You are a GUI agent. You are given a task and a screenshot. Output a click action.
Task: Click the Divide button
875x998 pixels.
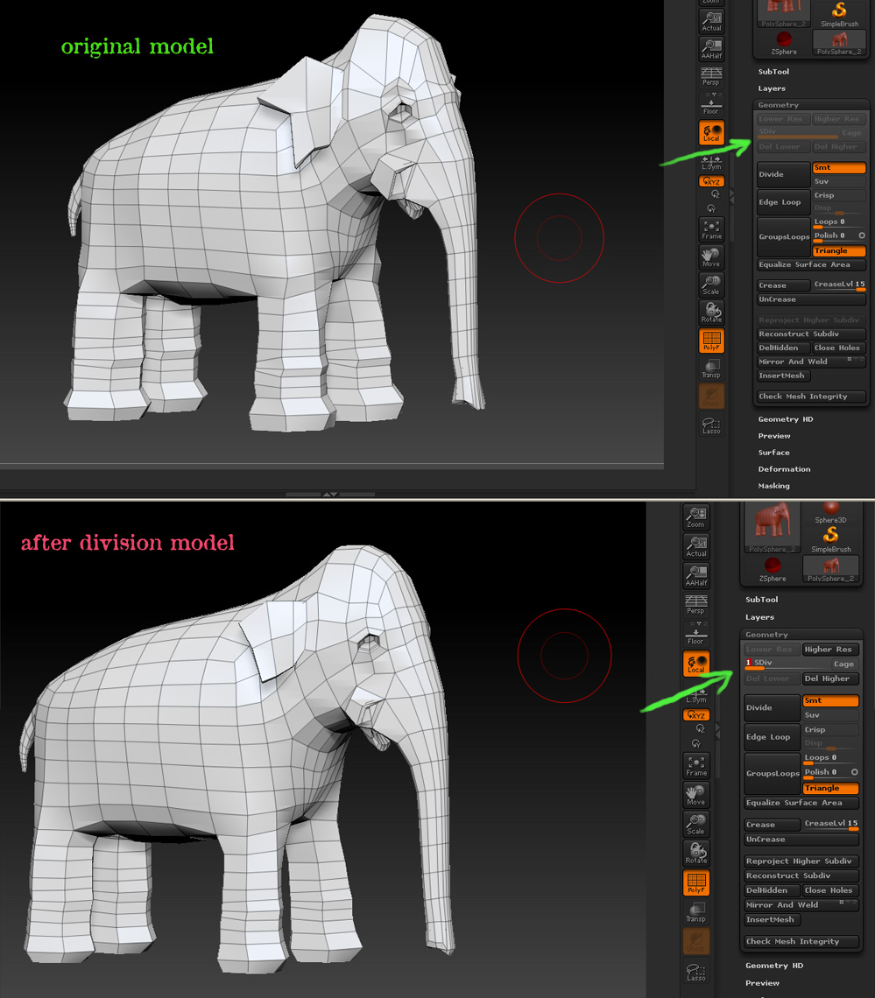click(782, 173)
